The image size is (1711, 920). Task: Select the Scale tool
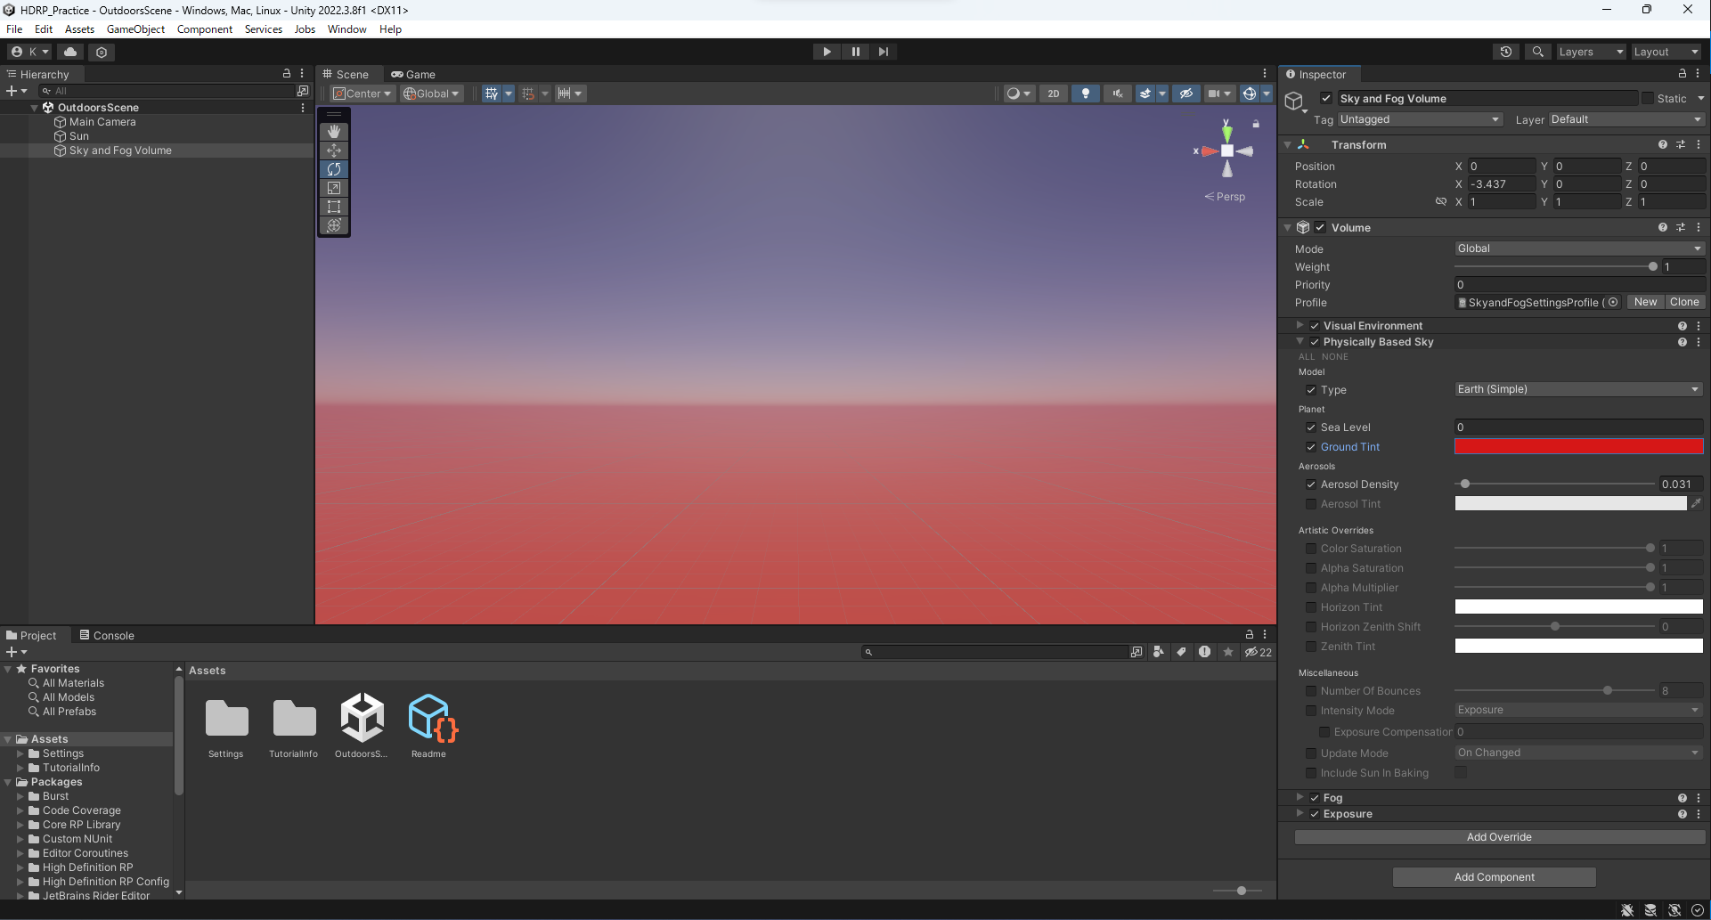click(334, 188)
